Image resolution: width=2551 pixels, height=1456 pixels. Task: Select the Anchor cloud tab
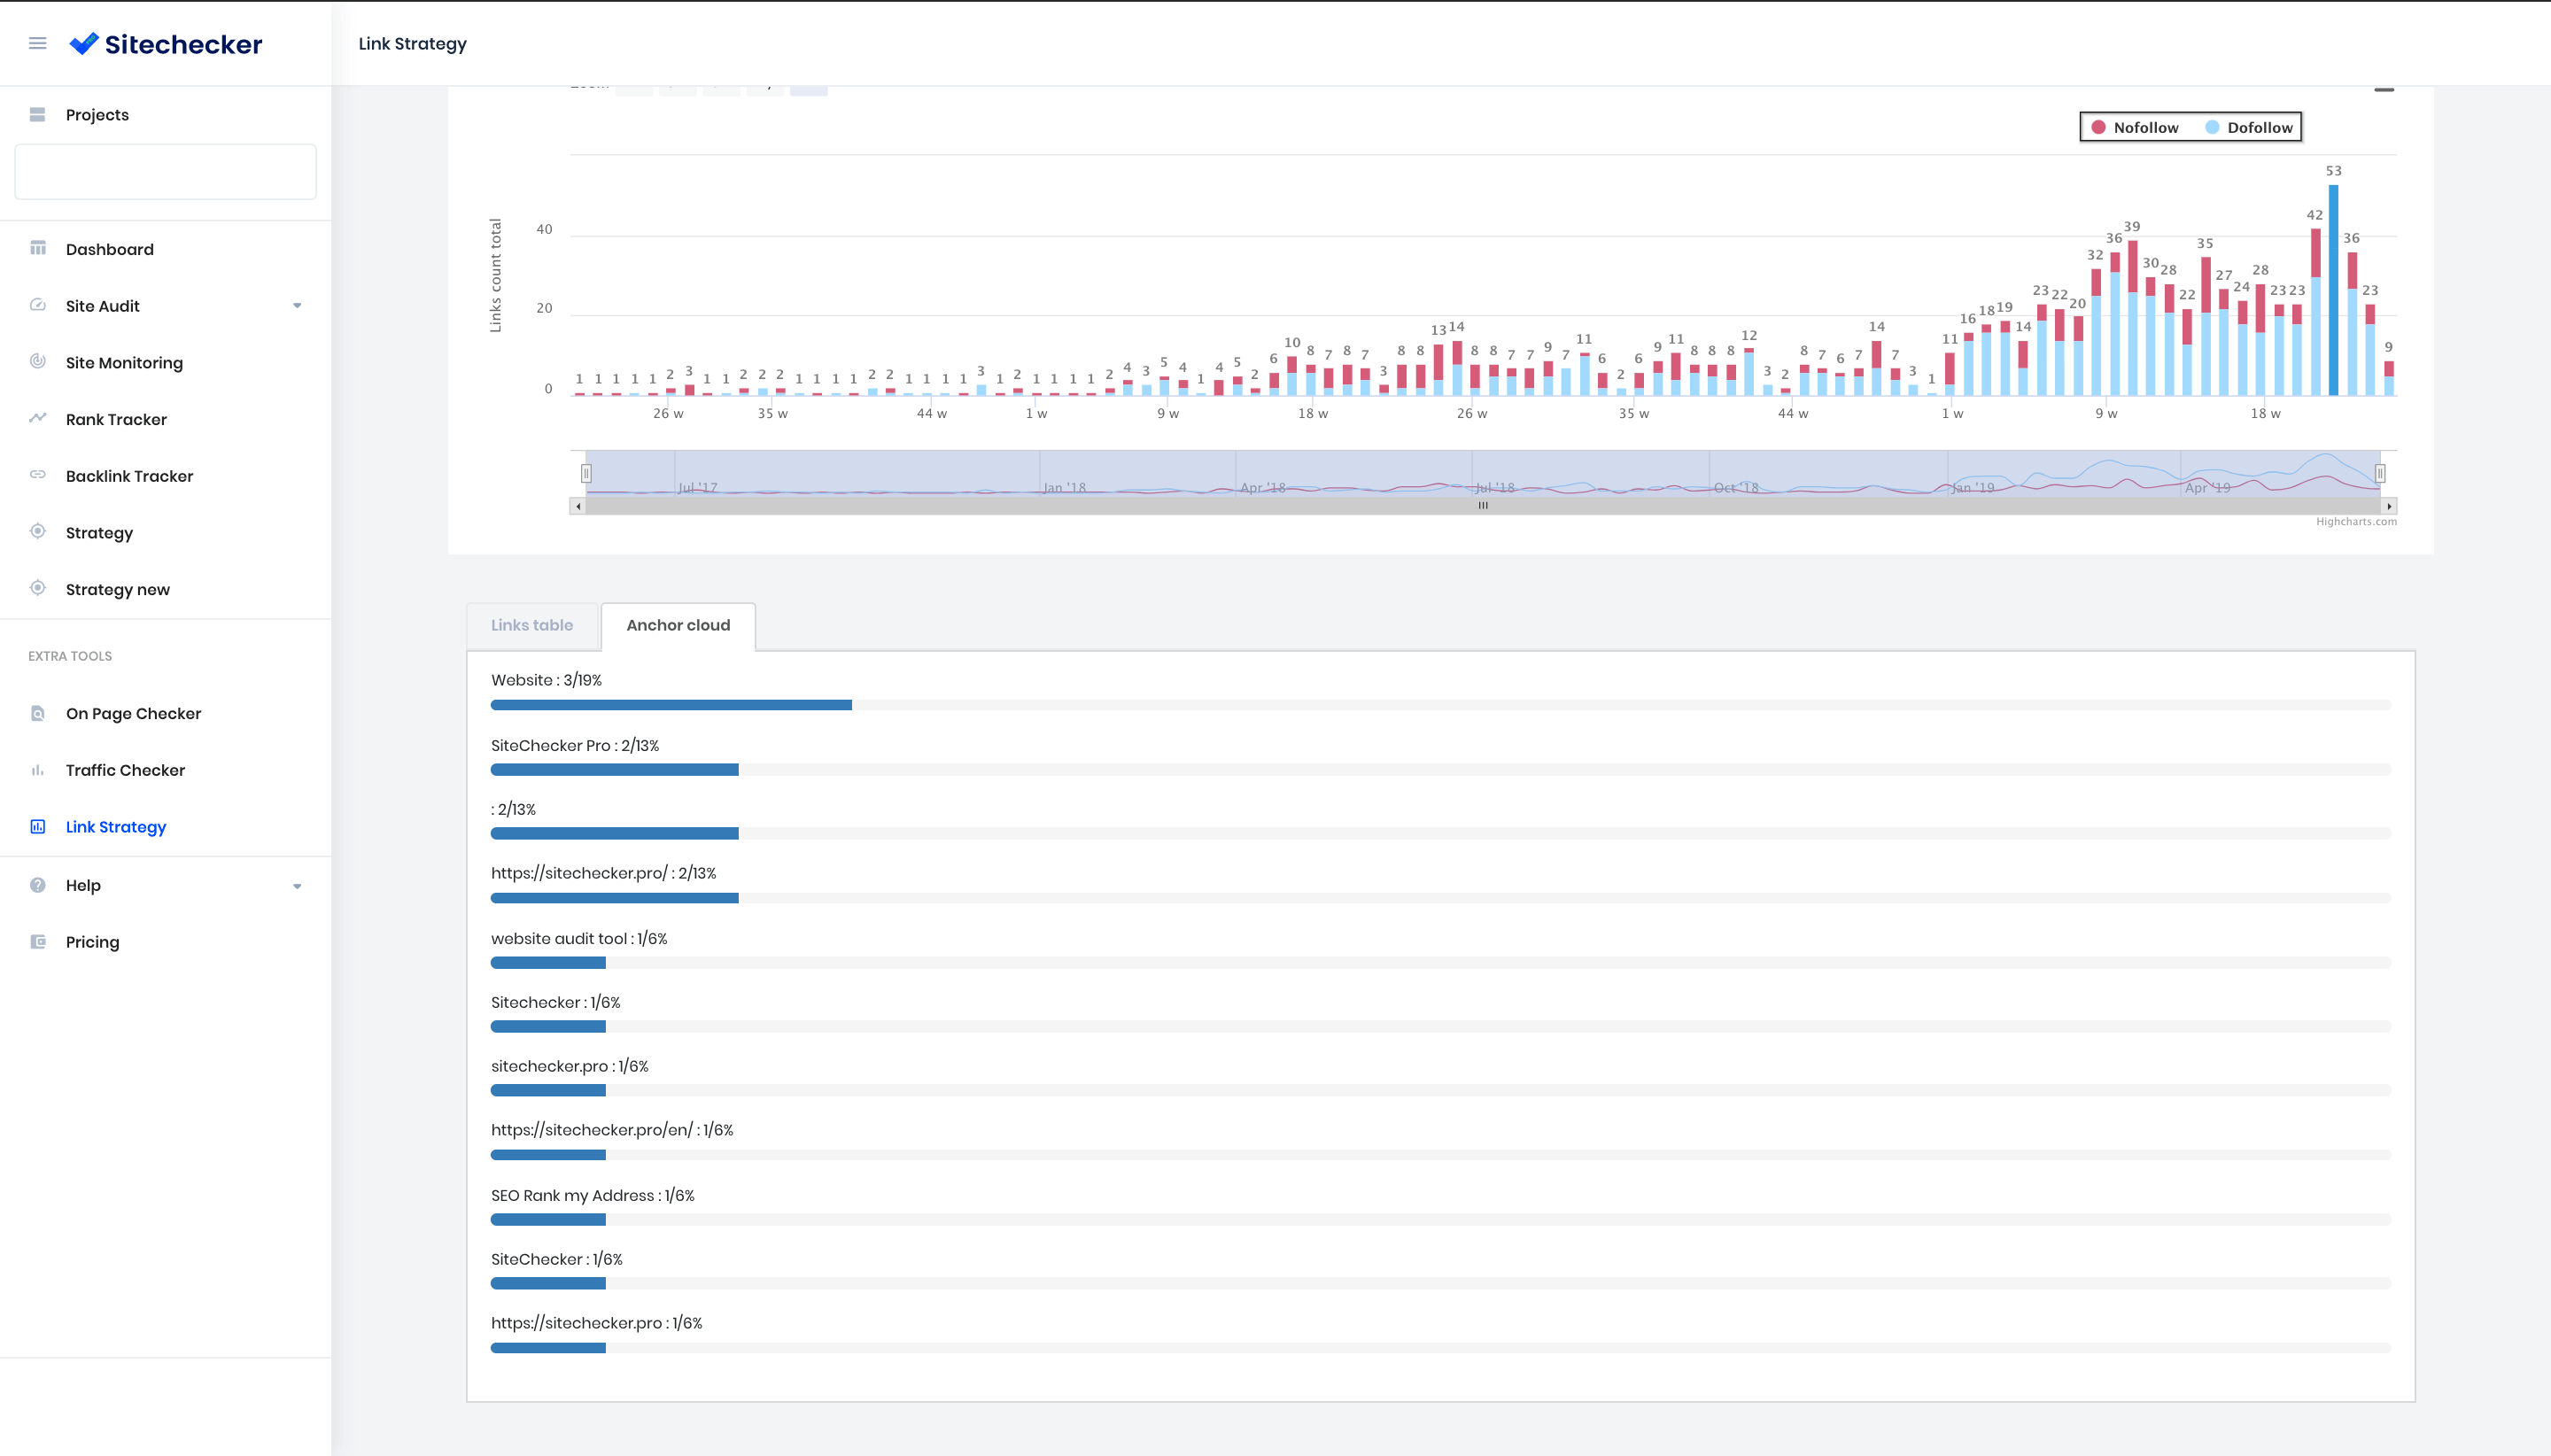(x=678, y=626)
